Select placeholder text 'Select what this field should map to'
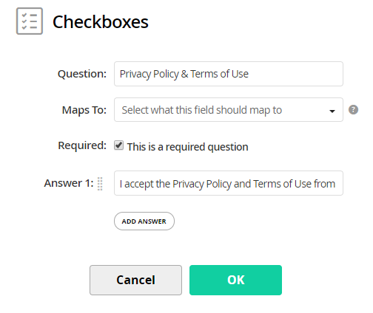The width and height of the screenshot is (373, 313). coord(201,110)
